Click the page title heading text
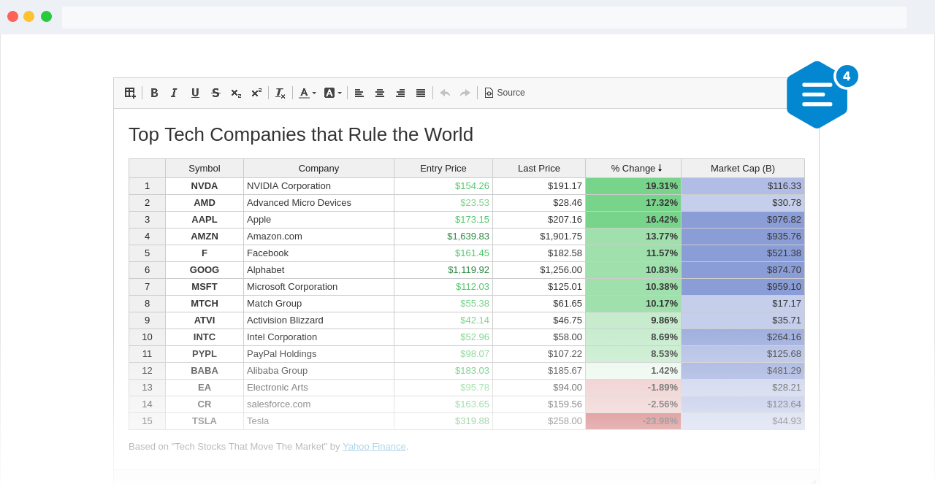 click(x=301, y=134)
